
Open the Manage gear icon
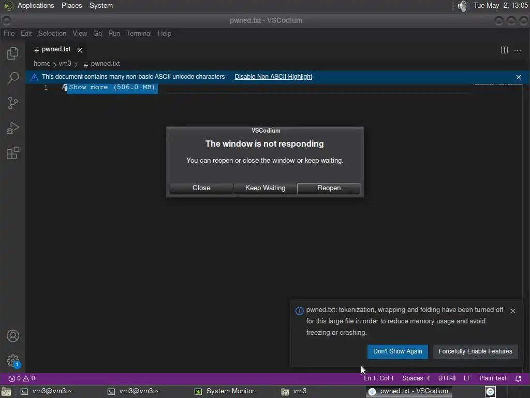pos(12,361)
